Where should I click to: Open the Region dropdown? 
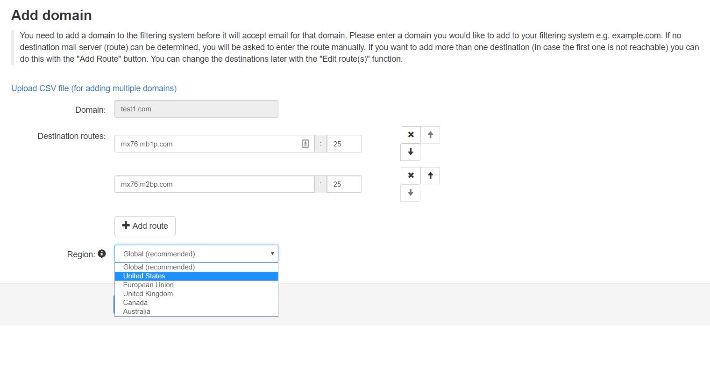pos(196,254)
